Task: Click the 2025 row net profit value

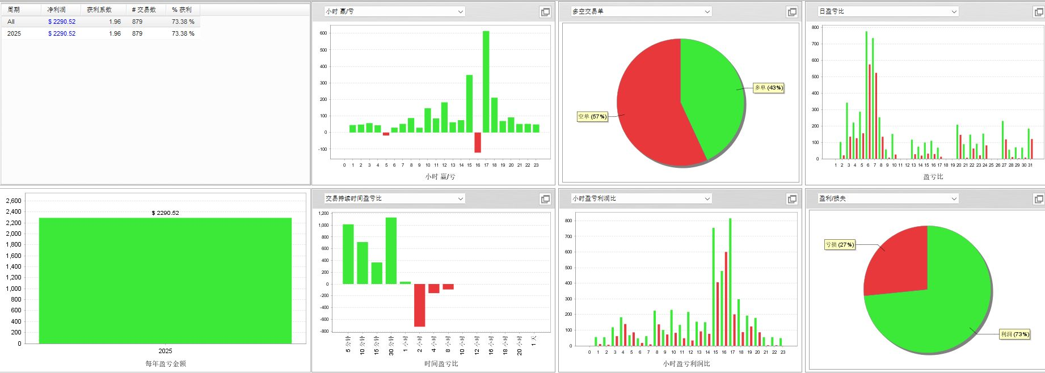Action: tap(62, 33)
